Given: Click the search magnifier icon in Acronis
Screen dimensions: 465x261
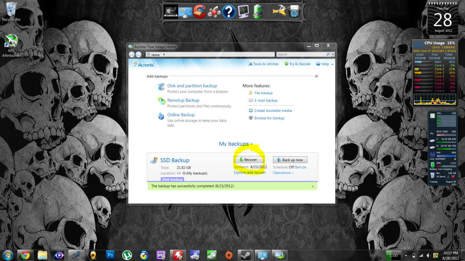Looking at the screenshot, I should (x=328, y=54).
